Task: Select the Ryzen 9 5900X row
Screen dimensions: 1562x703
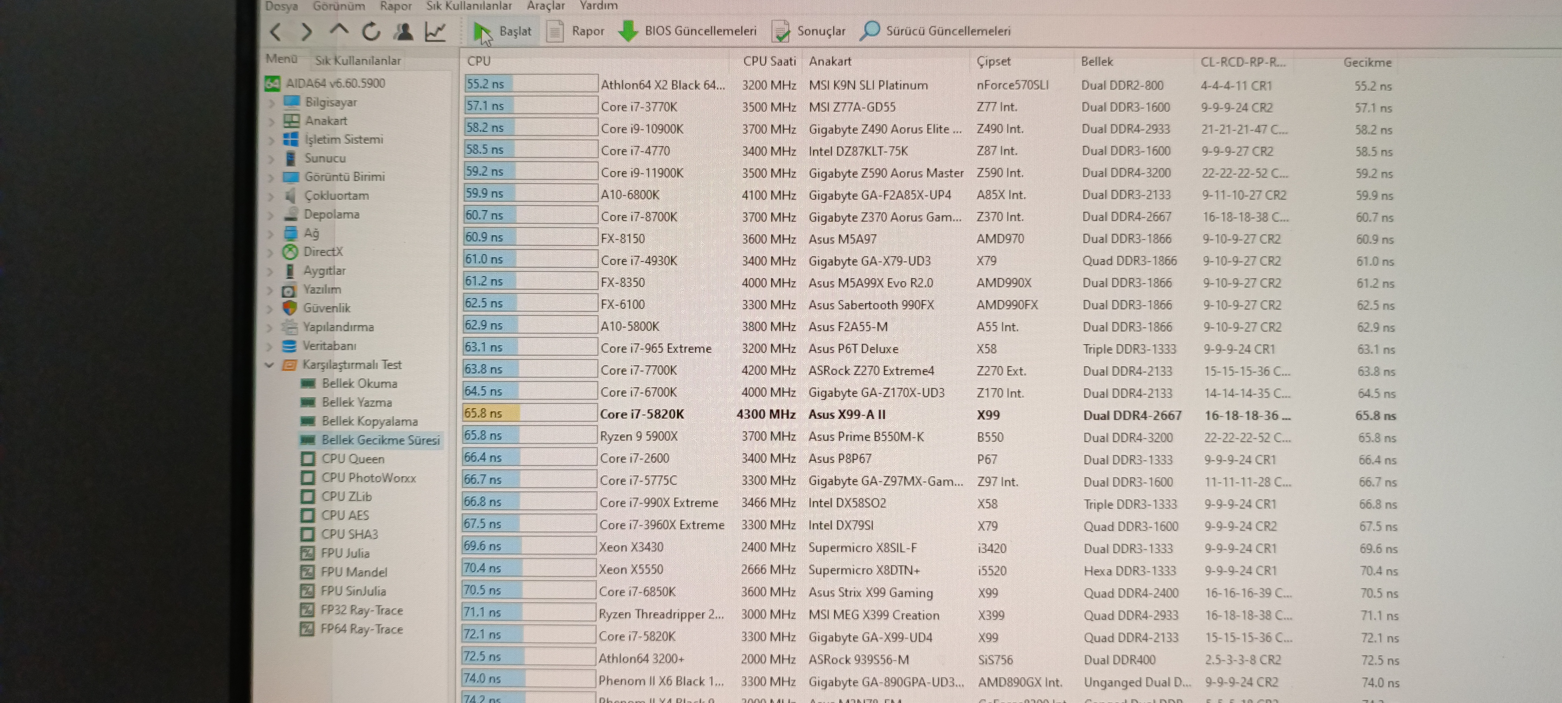Action: (930, 437)
